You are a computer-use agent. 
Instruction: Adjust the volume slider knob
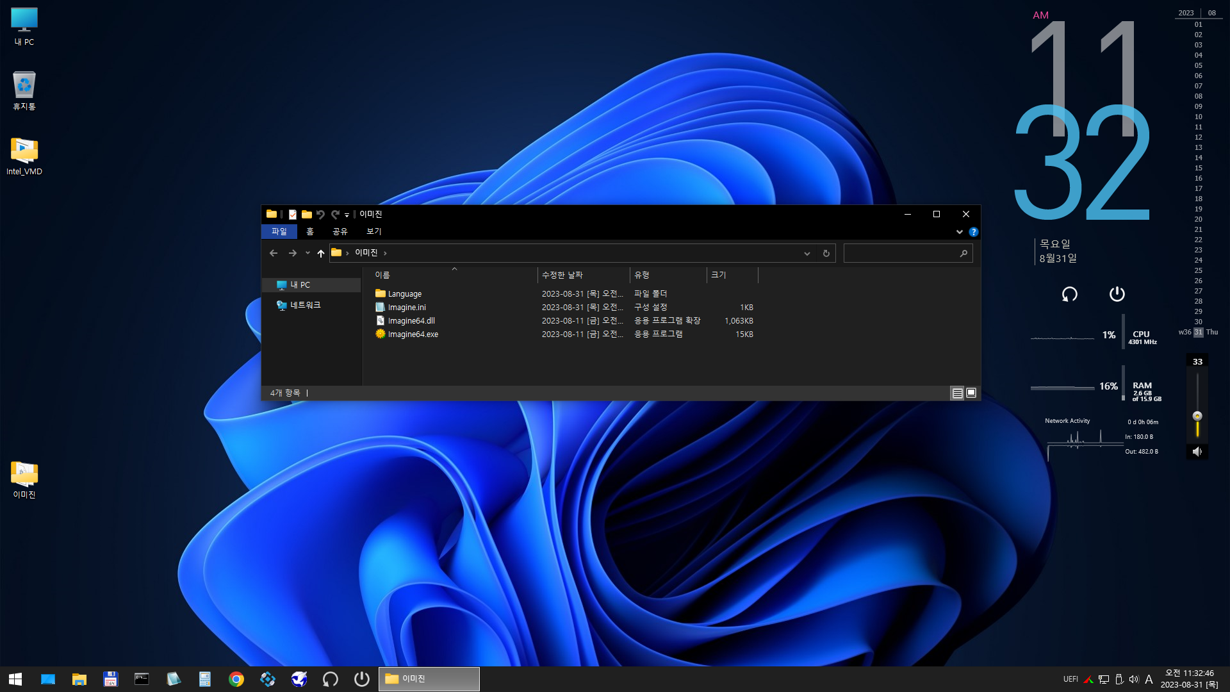[1197, 416]
